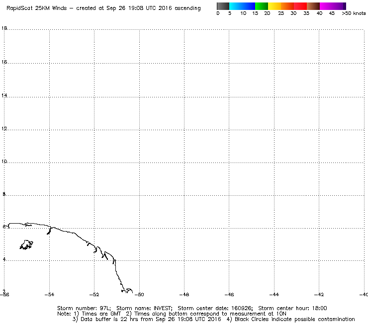The height and width of the screenshot is (323, 368).
Task: Click the '5' legend label
Action: coord(230,13)
